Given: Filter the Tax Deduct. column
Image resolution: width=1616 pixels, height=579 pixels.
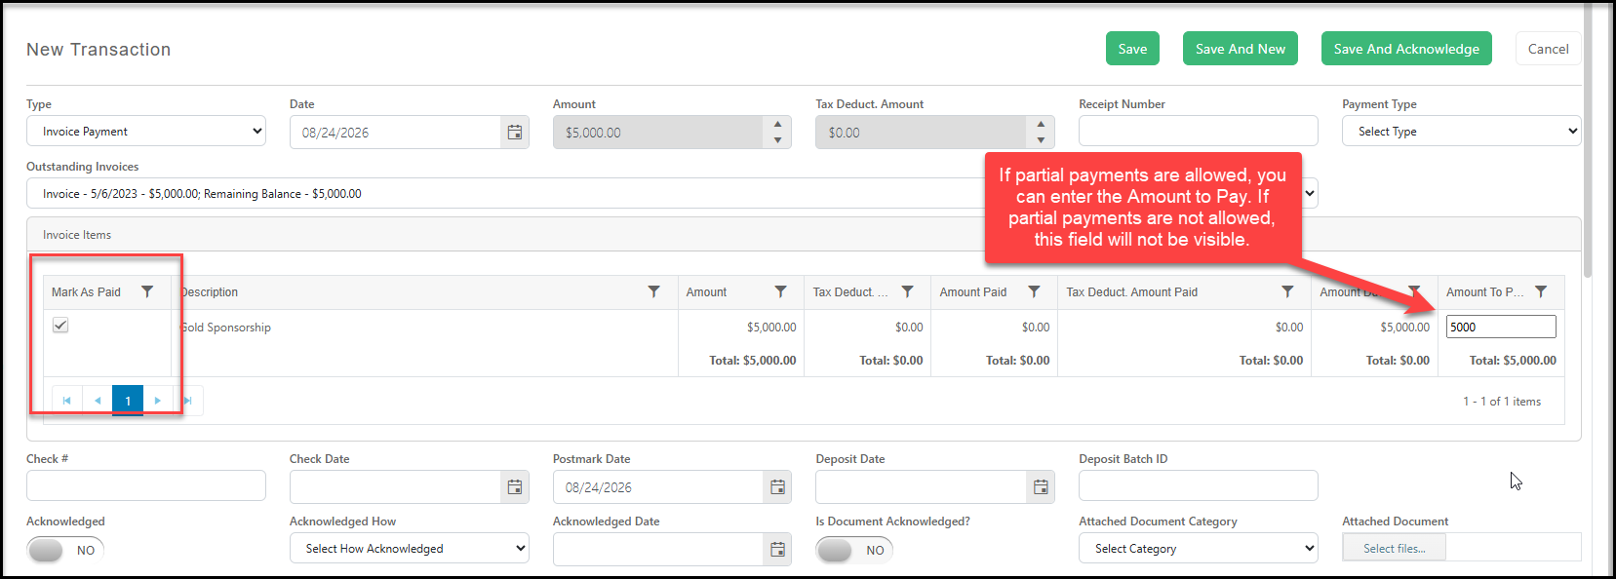Looking at the screenshot, I should coord(908,291).
